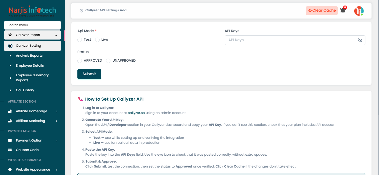Click the Narjis Infotech logo

(x=32, y=11)
